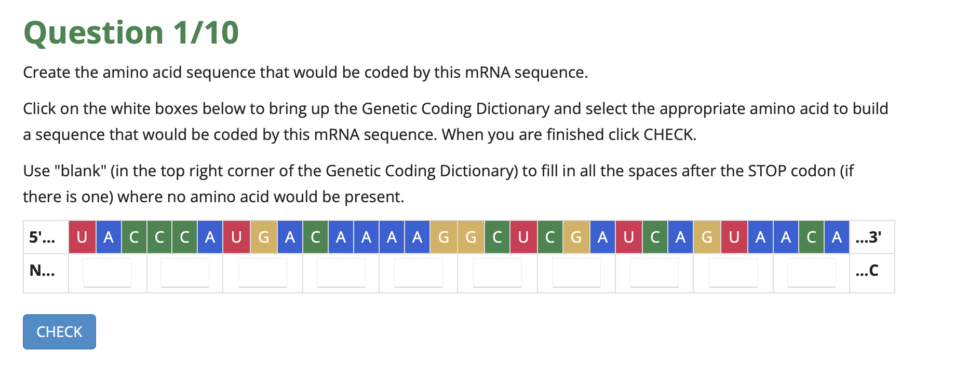Open the sixth amino acid box
This screenshot has height=365, width=968.
(x=497, y=272)
